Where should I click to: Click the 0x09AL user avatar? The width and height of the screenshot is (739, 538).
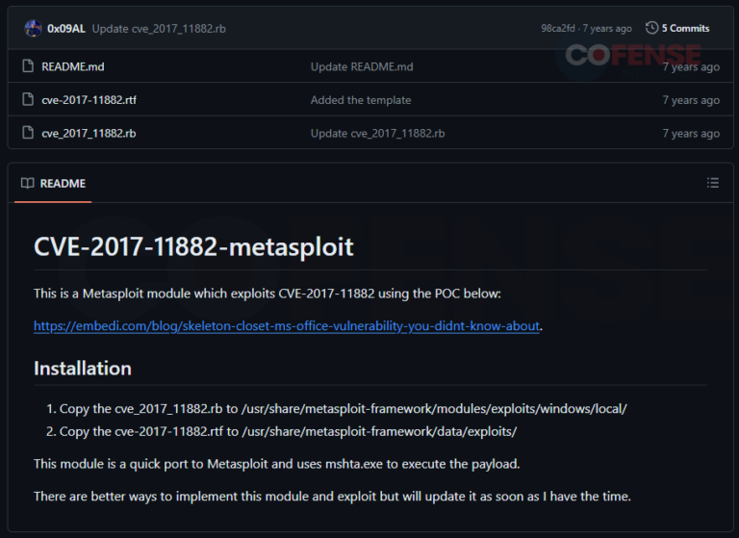(x=33, y=28)
